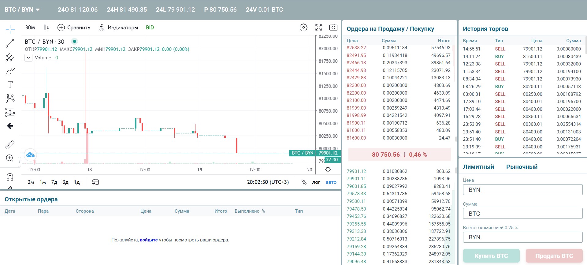Open chart axis settings gear at bottom right

(328, 170)
